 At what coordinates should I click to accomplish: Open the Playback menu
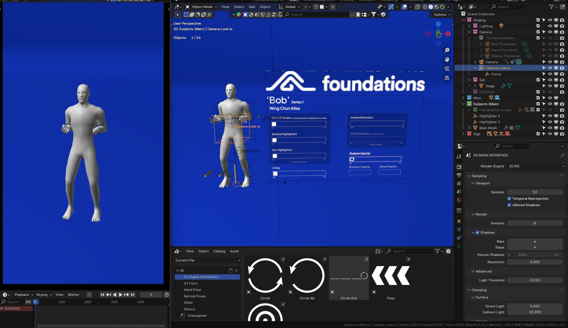click(23, 295)
